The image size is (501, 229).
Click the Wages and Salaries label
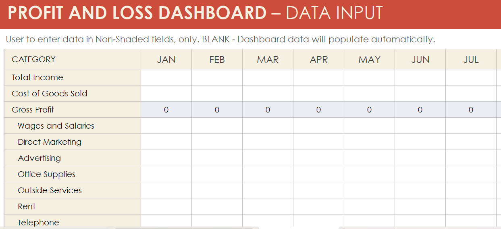pos(56,126)
